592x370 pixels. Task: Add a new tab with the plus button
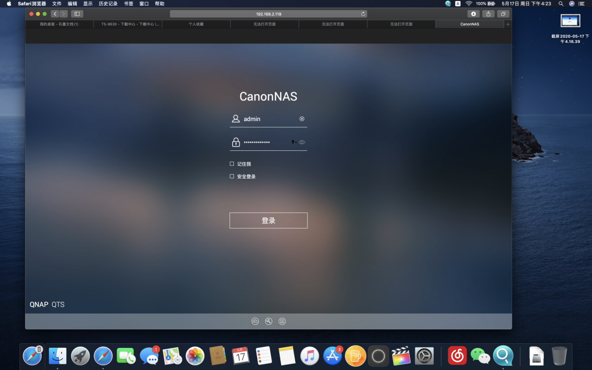coord(508,24)
